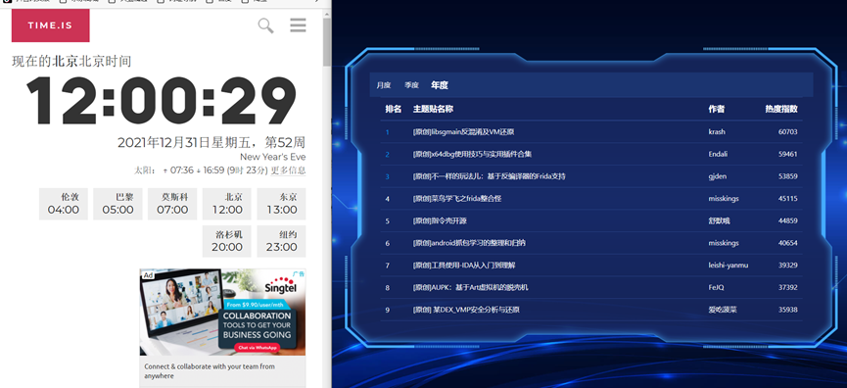
Task: Click heat value 44859
Action: 787,220
